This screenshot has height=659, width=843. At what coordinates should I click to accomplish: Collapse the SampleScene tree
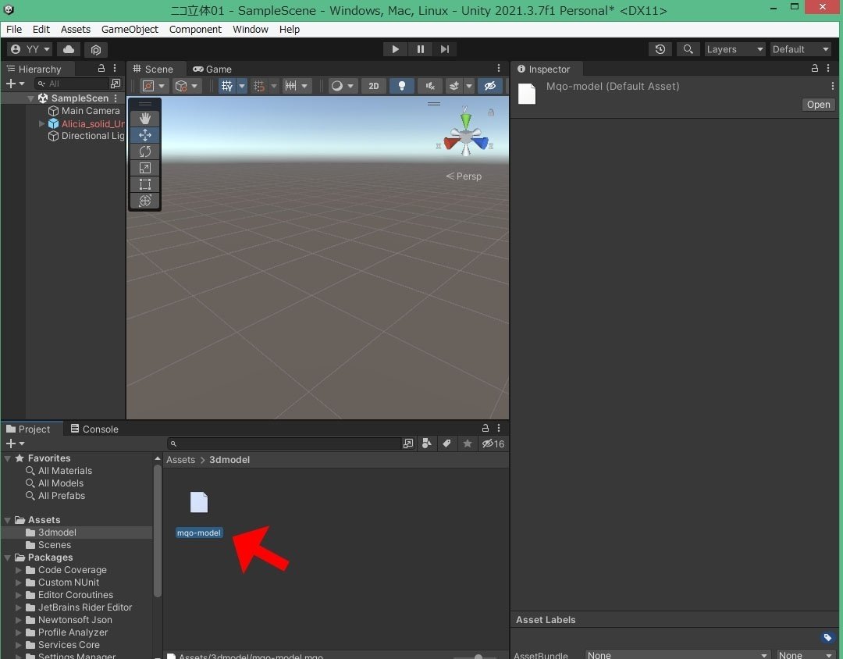point(30,98)
